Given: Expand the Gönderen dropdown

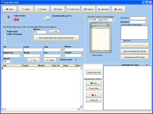Looking at the screenshot, I should click(x=146, y=22).
